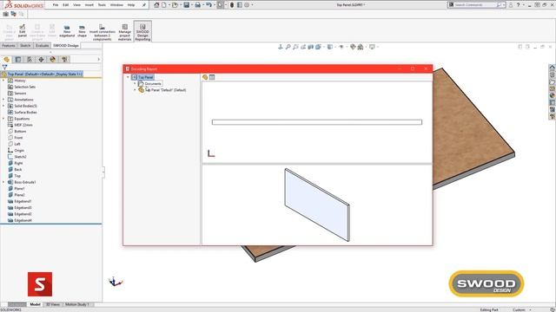This screenshot has height=312, width=556.
Task: Click the Section View icon in the view toolbar
Action: pyautogui.click(x=311, y=47)
